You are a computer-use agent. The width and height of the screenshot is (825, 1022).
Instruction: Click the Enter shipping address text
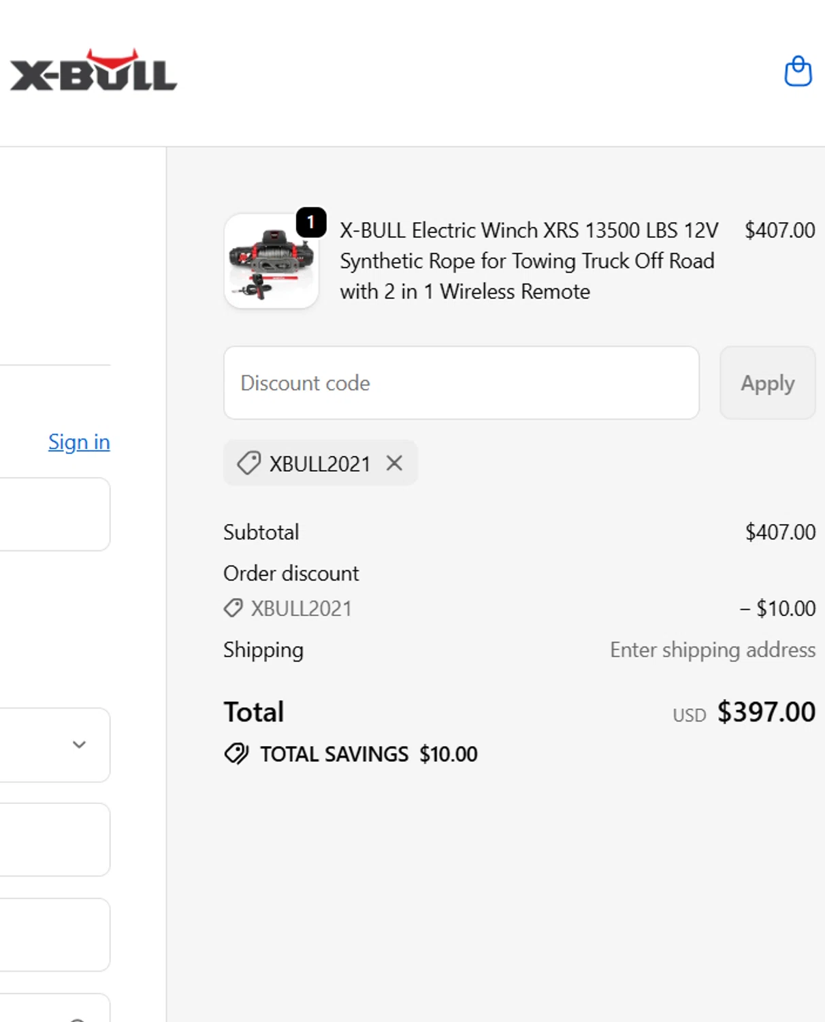(713, 651)
